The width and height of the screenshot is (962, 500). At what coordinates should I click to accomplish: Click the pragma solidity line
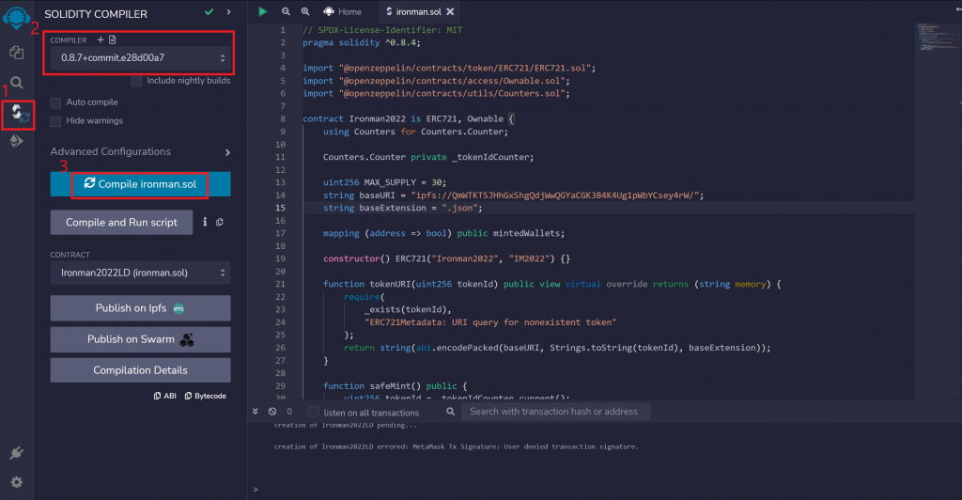click(x=362, y=42)
